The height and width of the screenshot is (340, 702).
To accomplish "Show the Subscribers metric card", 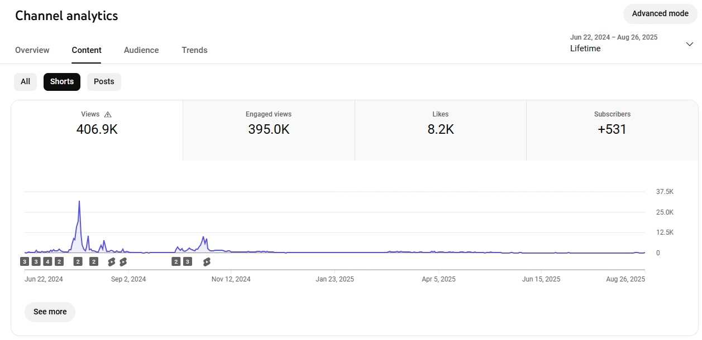I will point(612,130).
